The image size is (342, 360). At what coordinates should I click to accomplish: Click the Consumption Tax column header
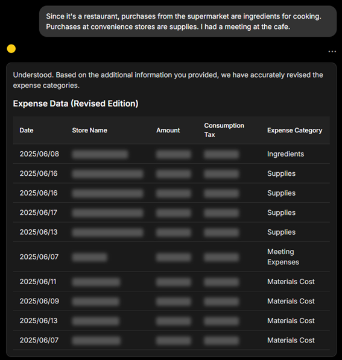pyautogui.click(x=224, y=130)
